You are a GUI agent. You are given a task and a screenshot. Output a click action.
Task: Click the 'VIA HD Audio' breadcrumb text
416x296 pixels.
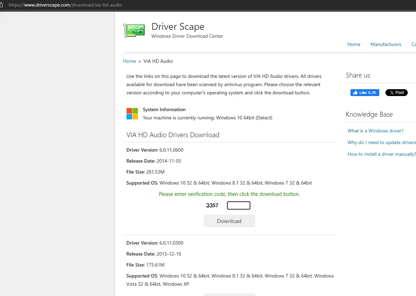coord(158,61)
